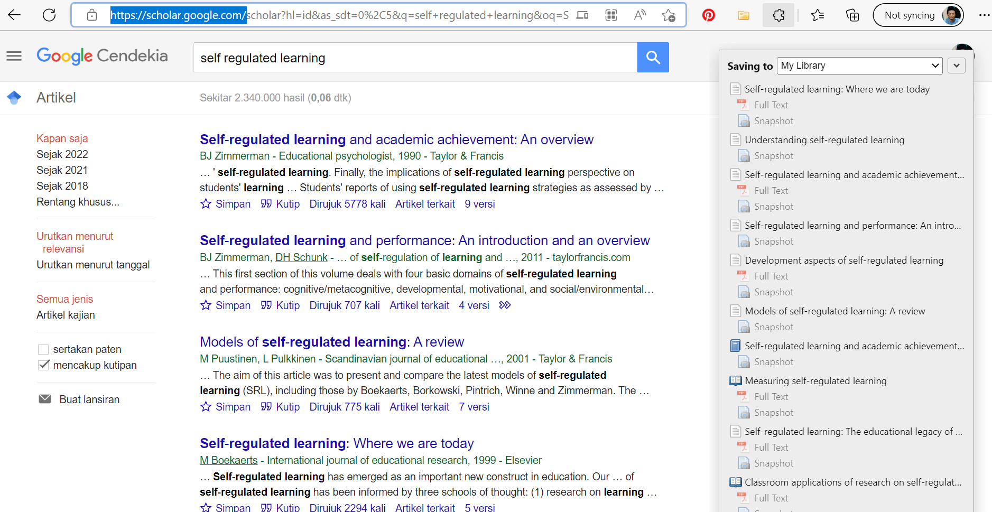The image size is (992, 512).
Task: Click the article icon beside Understanding self-regulated learning
Action: pos(735,139)
